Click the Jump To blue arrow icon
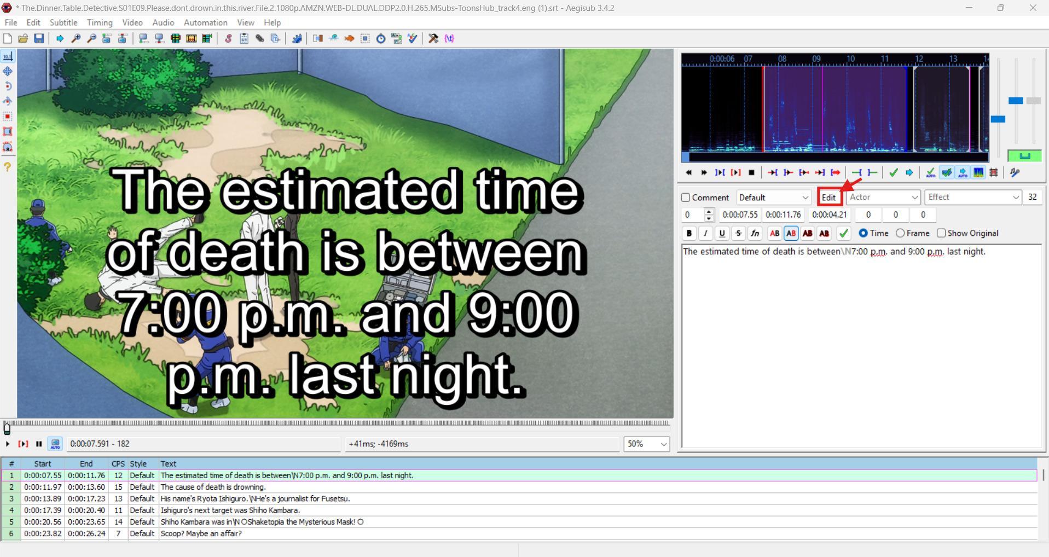Screen dimensions: 1049x557 point(60,38)
